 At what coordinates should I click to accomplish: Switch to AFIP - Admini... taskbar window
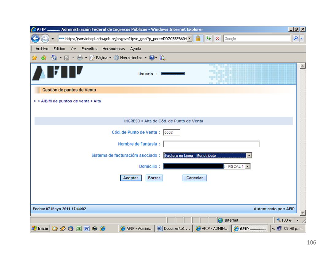pyautogui.click(x=137, y=228)
